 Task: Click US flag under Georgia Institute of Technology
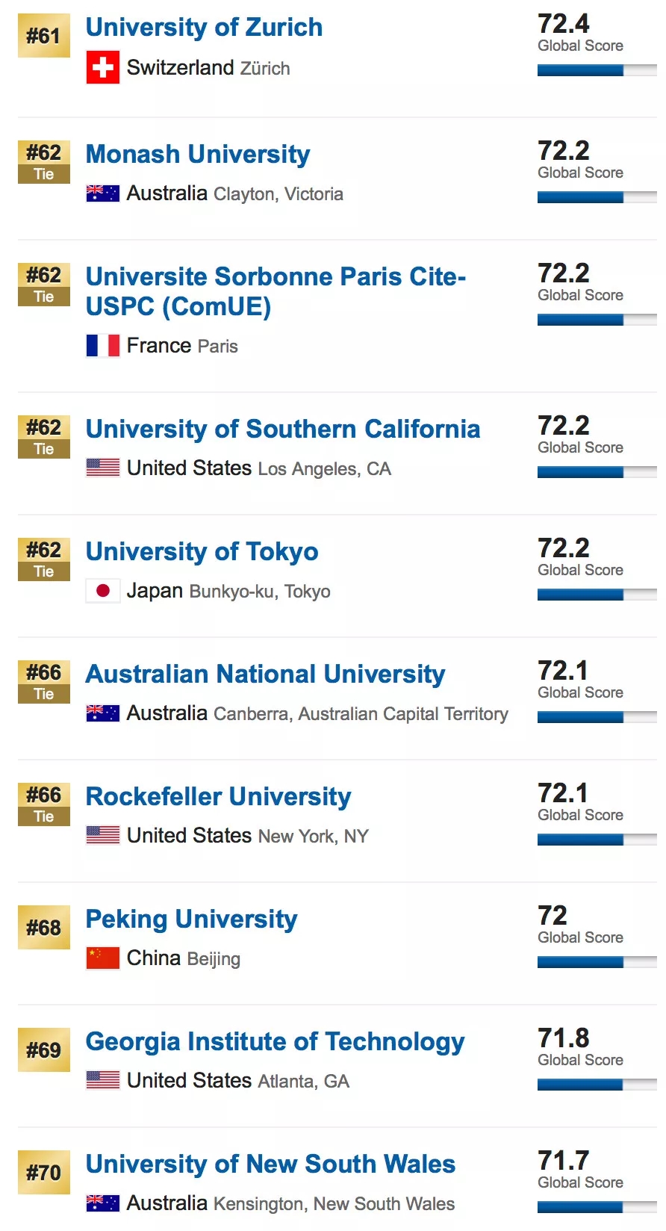point(103,1080)
